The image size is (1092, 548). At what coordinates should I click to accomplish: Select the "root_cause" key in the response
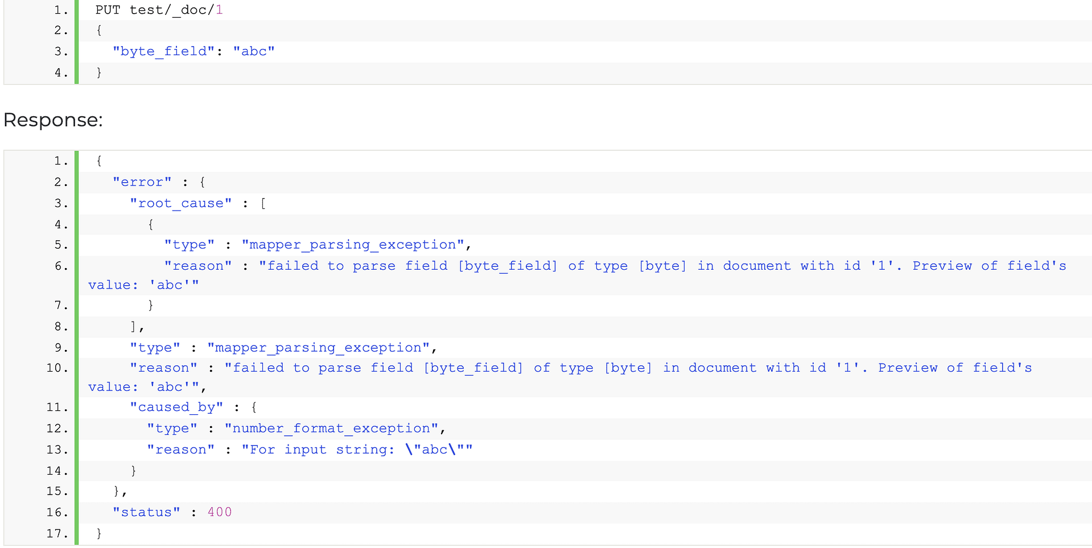coord(181,203)
